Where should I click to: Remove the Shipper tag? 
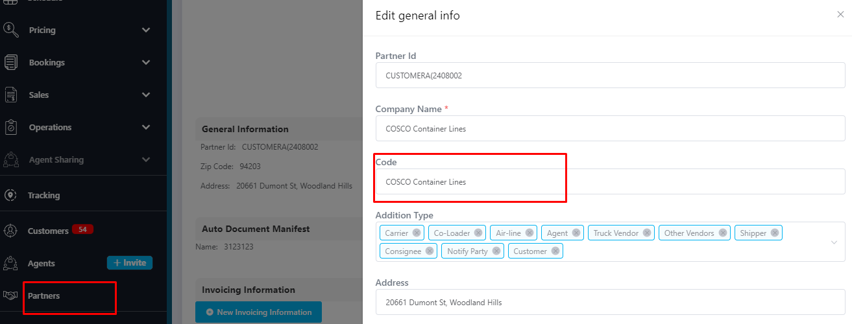pos(775,233)
